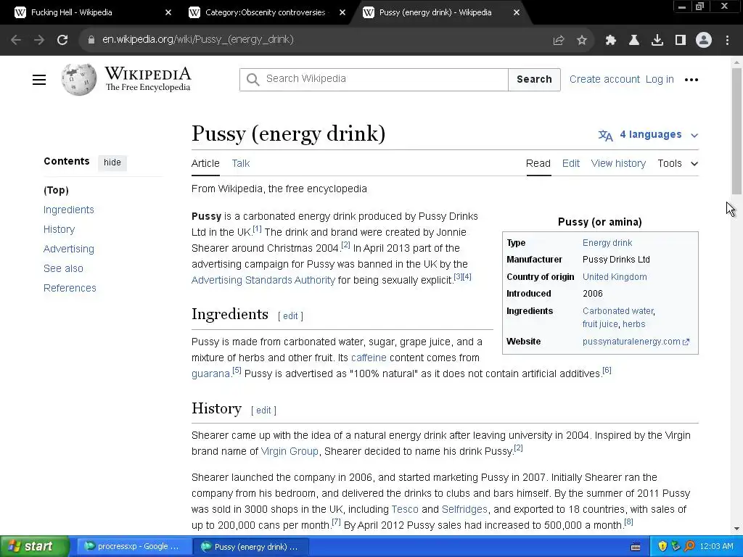The height and width of the screenshot is (557, 743).
Task: Click the tray icon beside the shield
Action: pos(676,547)
